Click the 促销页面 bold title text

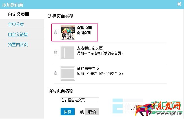[x=84, y=28]
